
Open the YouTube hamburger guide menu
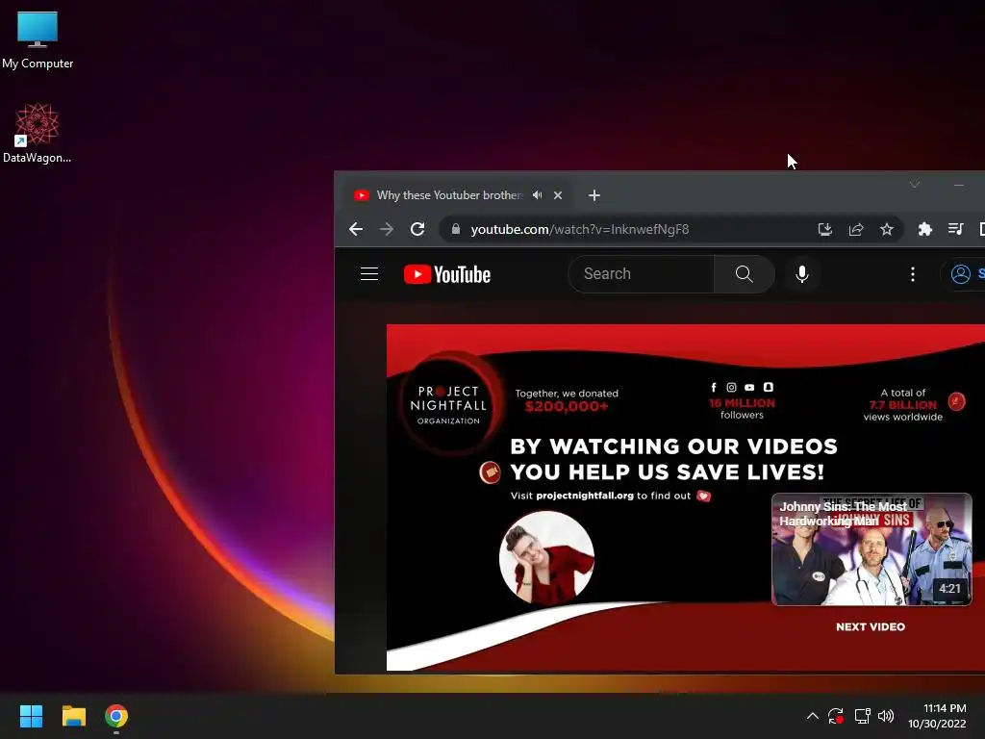tap(369, 274)
